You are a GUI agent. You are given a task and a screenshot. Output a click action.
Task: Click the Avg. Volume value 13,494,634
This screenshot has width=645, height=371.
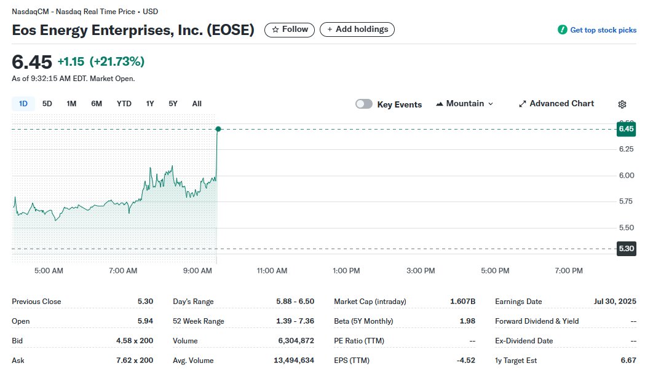[294, 361]
